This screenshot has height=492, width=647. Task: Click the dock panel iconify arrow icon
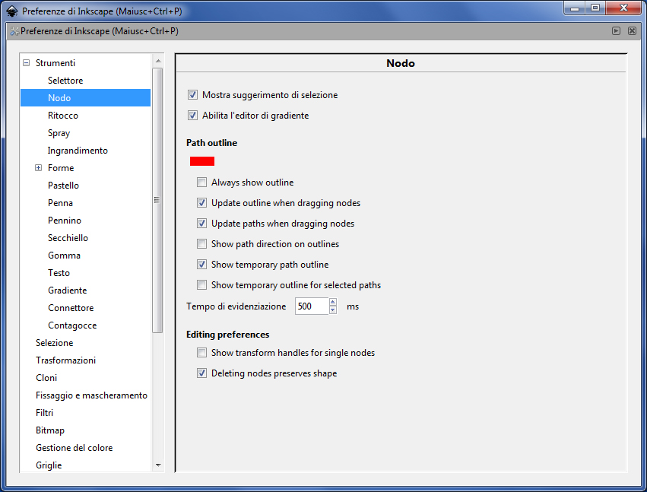click(x=617, y=31)
